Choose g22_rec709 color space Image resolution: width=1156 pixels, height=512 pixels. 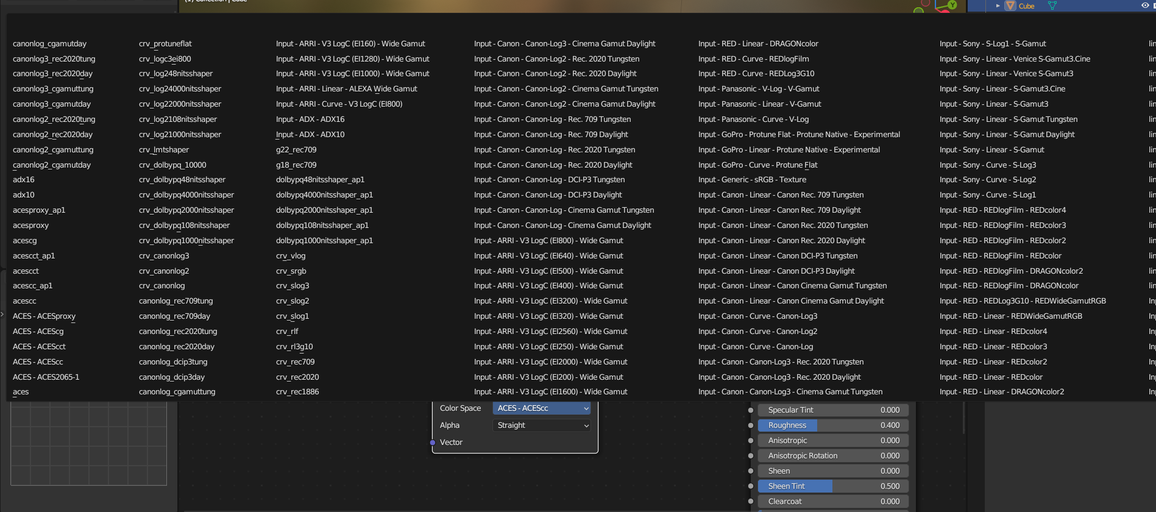pyautogui.click(x=296, y=150)
